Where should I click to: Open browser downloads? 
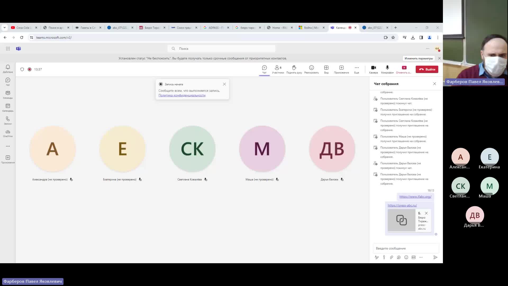(x=413, y=38)
